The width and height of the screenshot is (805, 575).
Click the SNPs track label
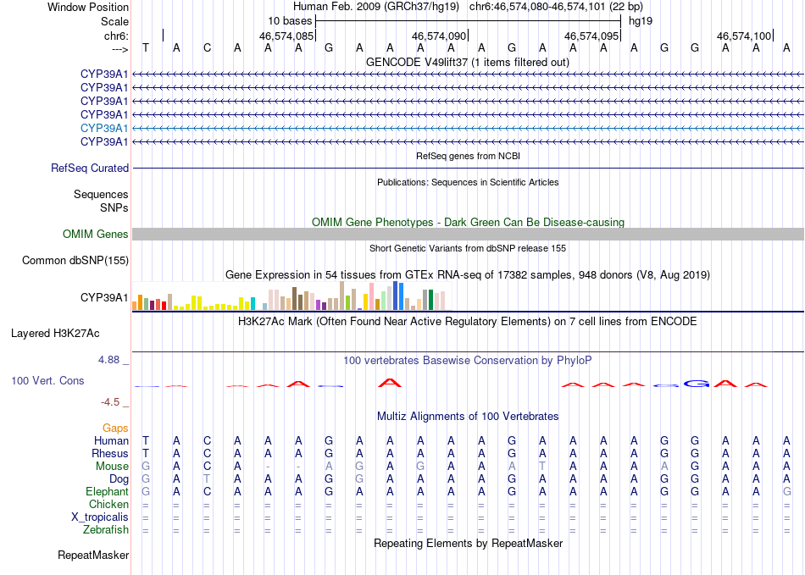coord(114,207)
